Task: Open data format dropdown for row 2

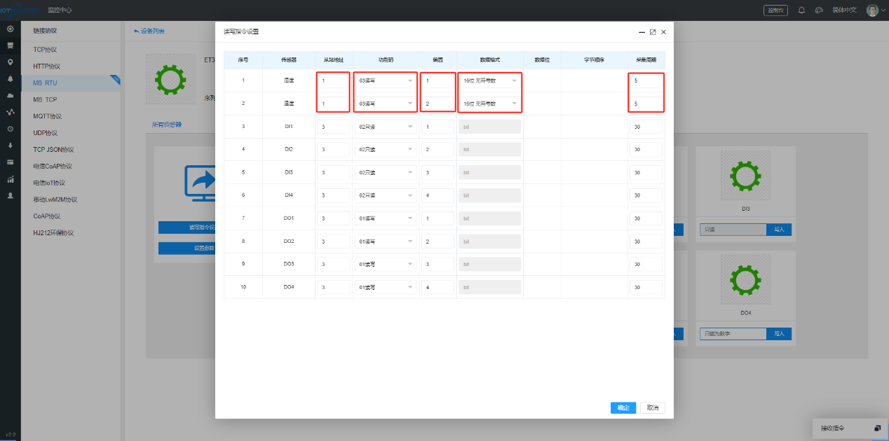Action: 489,104
